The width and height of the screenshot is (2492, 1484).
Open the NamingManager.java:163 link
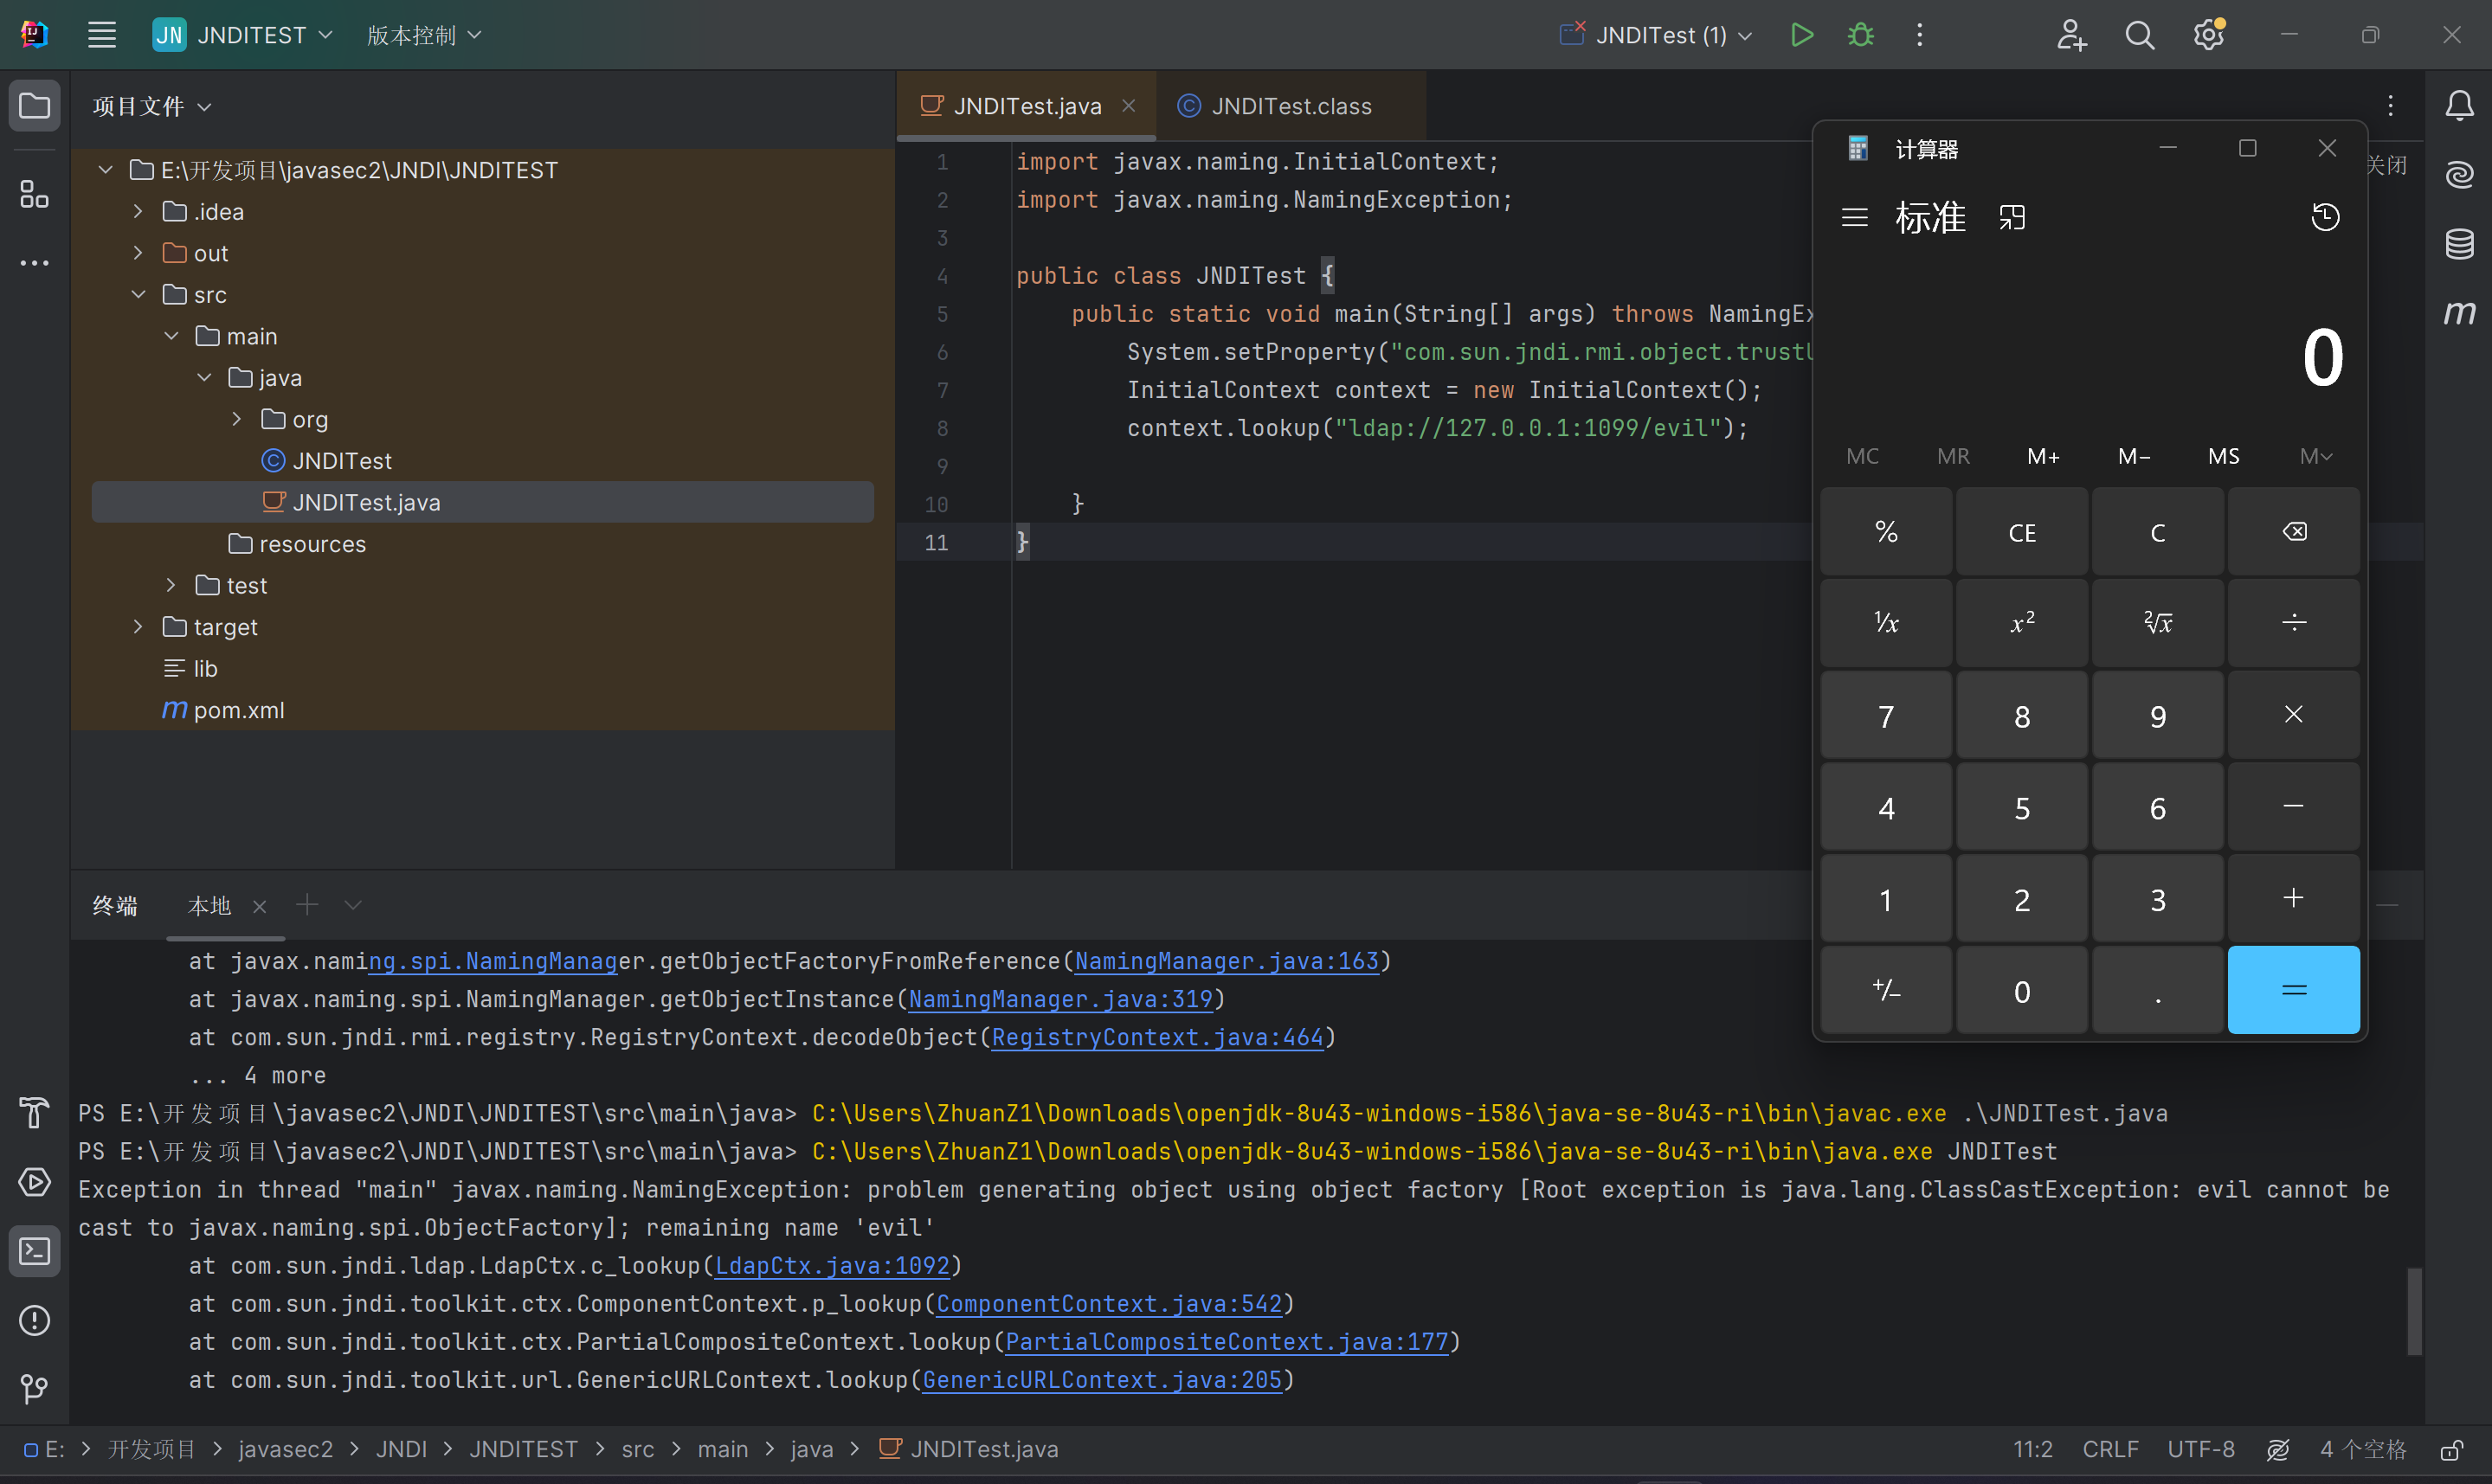(x=1226, y=961)
